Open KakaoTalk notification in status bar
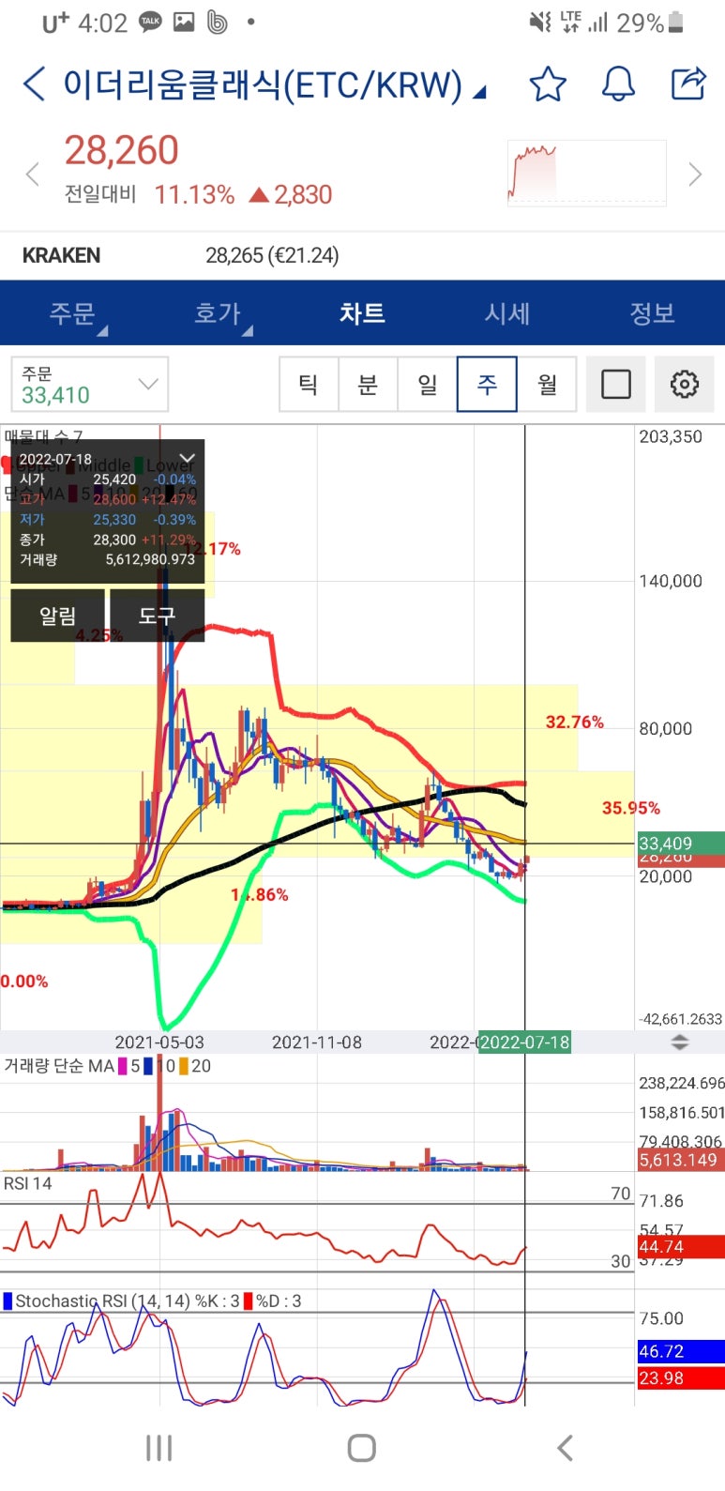This screenshot has height=1491, width=725. (150, 23)
